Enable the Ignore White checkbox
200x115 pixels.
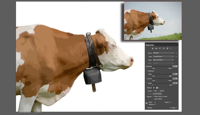[153, 99]
